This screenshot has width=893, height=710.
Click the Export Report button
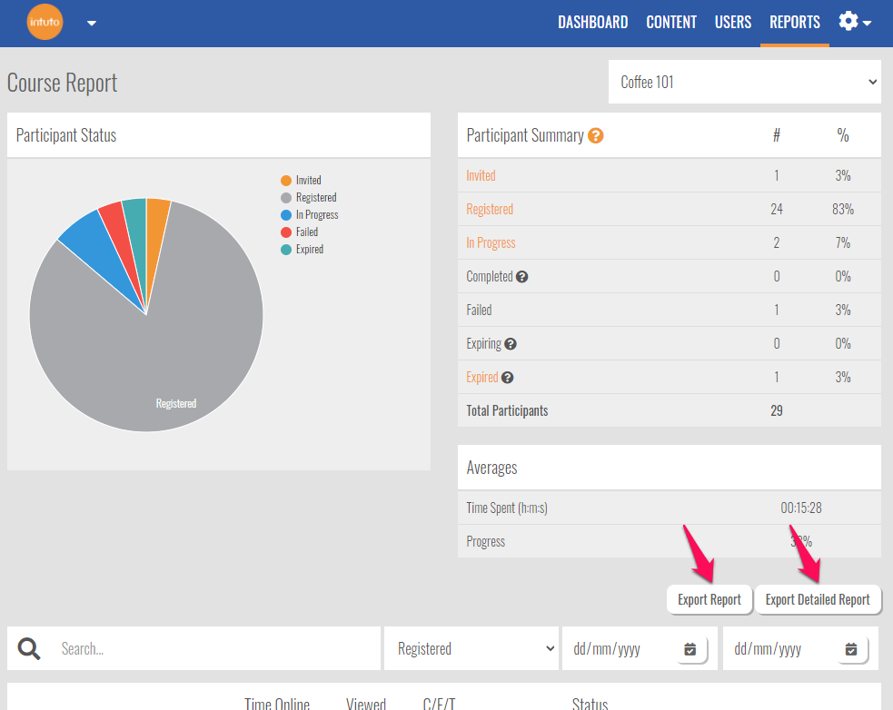click(709, 600)
